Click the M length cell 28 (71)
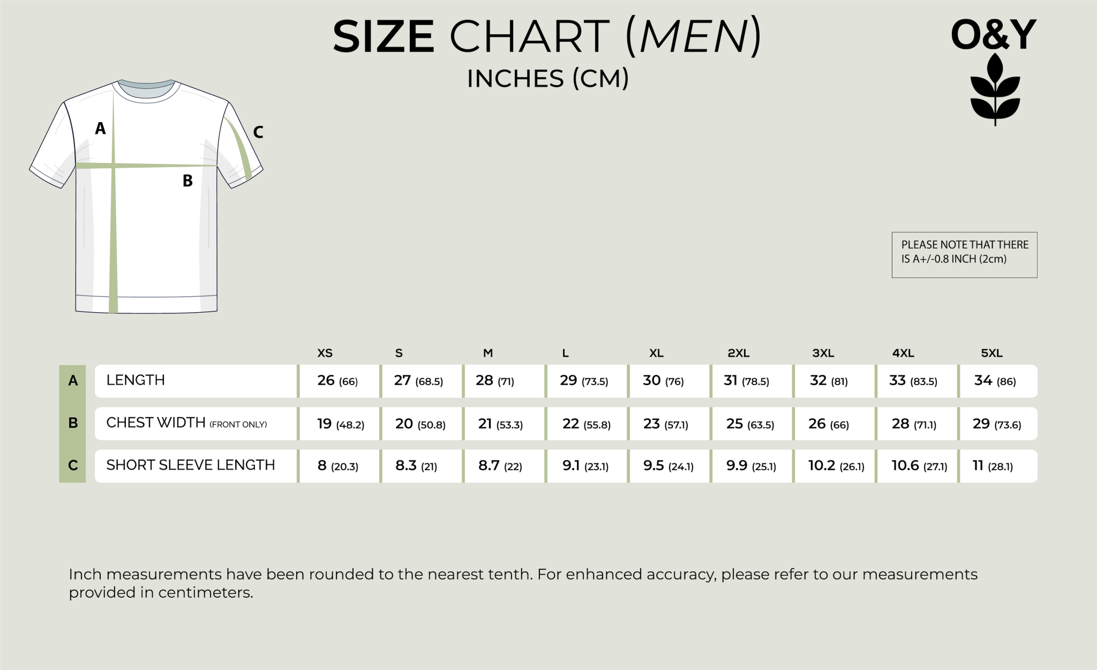The image size is (1097, 670). tap(495, 381)
